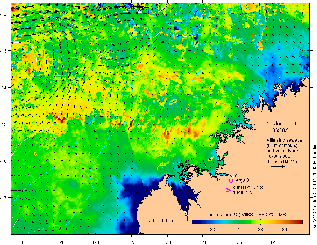Click the (0.1m contours) caption line
The height and width of the screenshot is (245, 317).
click(282, 146)
